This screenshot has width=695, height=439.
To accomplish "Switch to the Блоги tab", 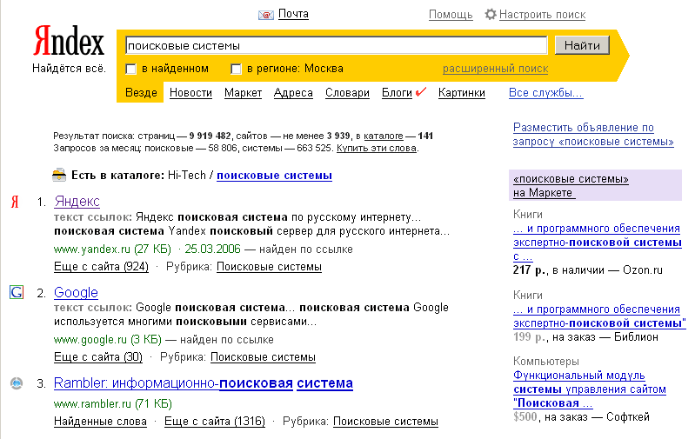I will coord(398,93).
